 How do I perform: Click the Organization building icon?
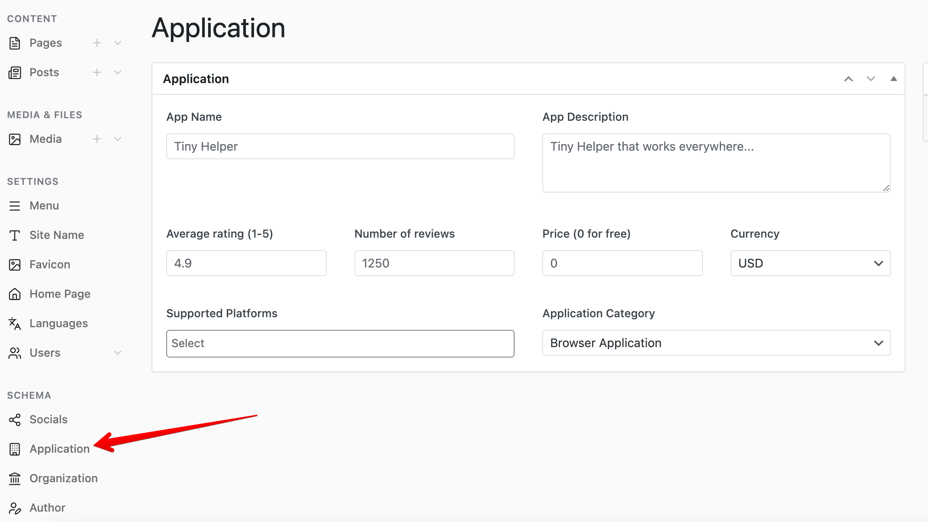[15, 478]
